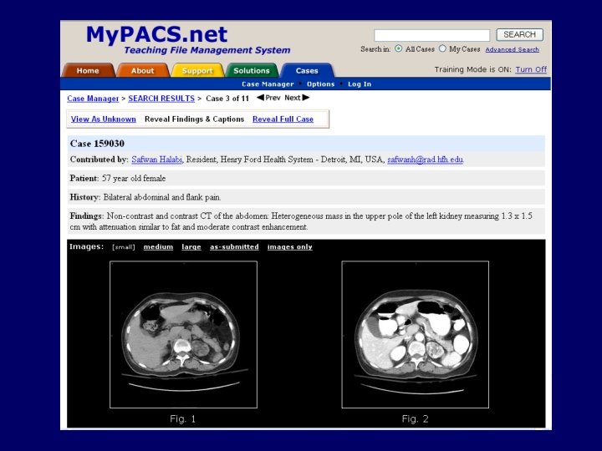Select the My Cases radio button
The image size is (602, 451).
click(442, 48)
